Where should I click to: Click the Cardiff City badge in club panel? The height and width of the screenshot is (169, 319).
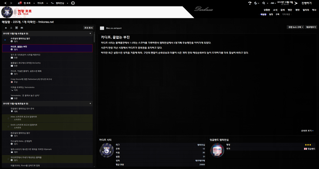pos(107,150)
